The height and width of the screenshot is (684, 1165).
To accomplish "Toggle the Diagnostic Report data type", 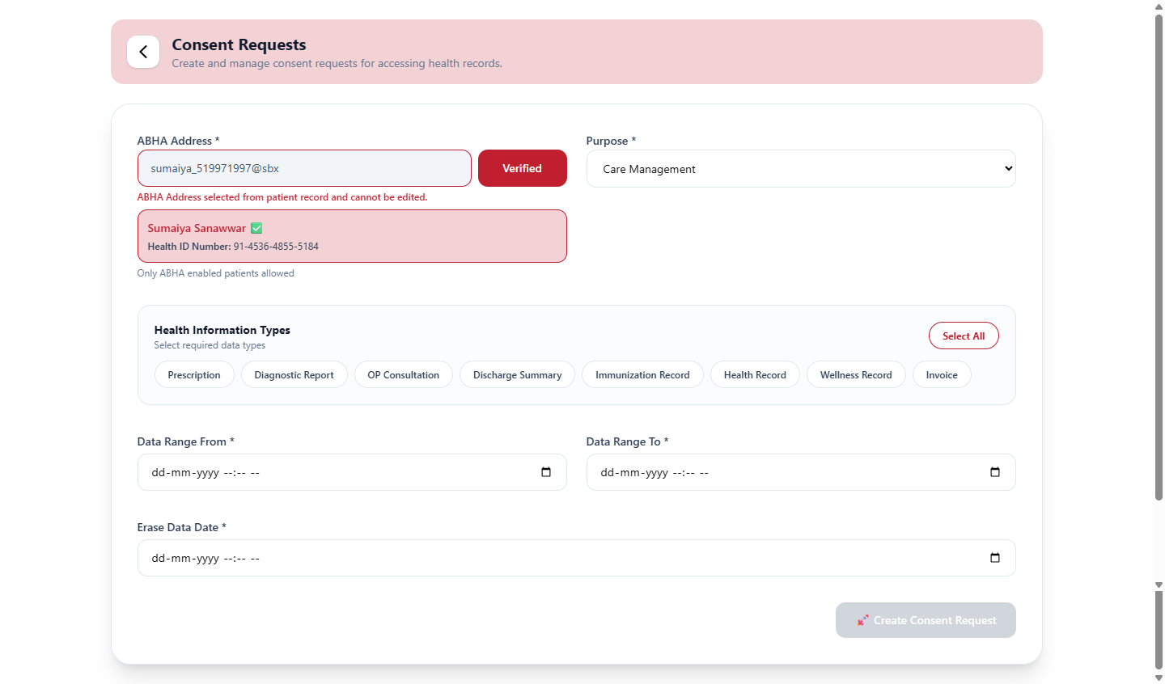I will point(294,375).
